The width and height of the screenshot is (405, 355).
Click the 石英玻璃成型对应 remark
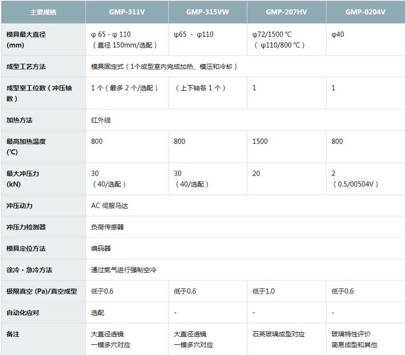click(x=279, y=334)
